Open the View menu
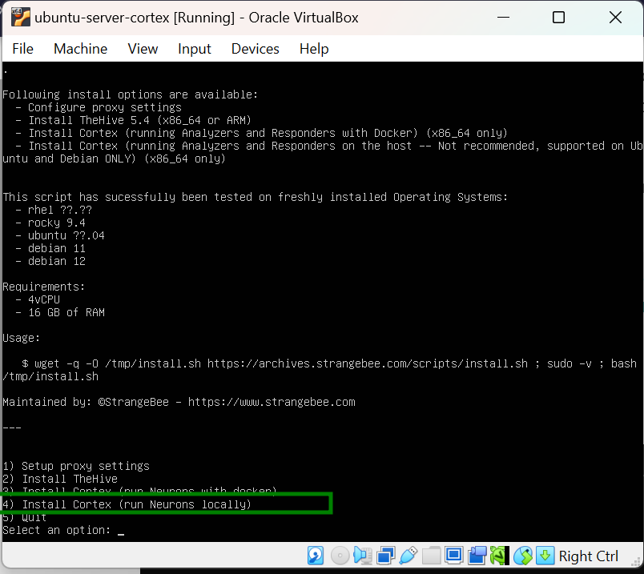The image size is (644, 574). coord(143,49)
